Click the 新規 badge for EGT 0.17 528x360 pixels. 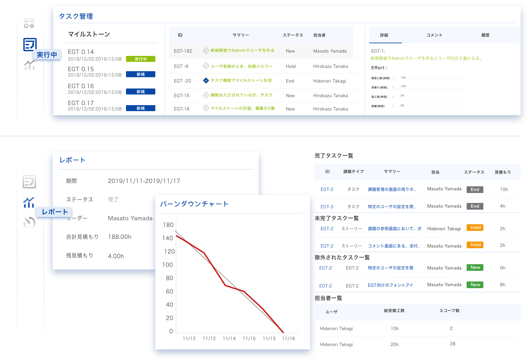click(x=141, y=108)
